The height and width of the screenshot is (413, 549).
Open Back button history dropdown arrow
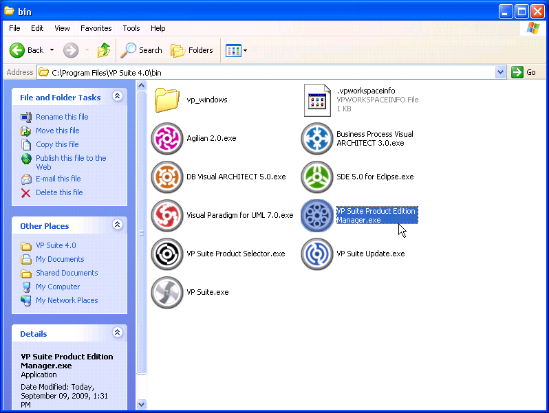(52, 50)
